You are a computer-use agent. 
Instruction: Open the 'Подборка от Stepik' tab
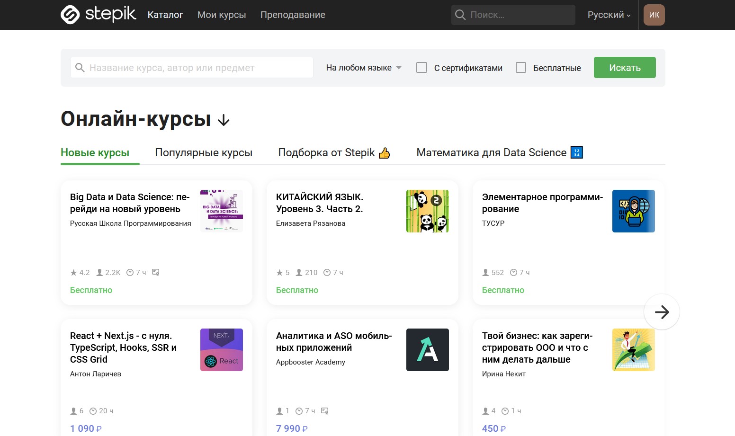[334, 152]
